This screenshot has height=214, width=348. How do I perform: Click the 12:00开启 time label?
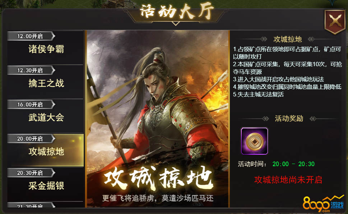coord(30,36)
